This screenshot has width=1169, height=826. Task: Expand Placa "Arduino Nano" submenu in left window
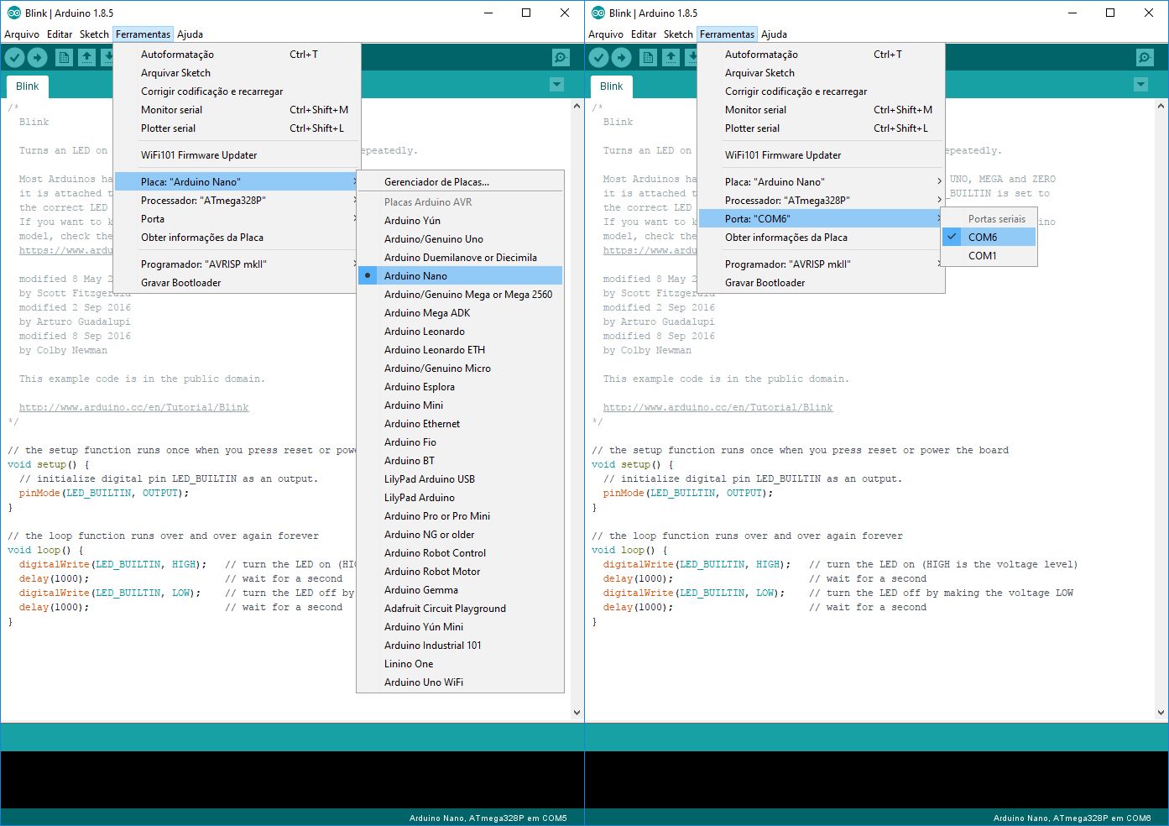(237, 181)
